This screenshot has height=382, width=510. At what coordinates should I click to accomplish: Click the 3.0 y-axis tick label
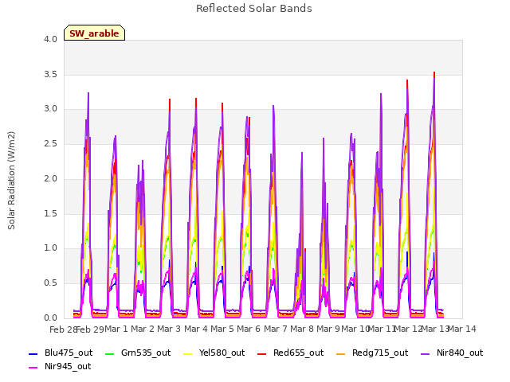coord(50,109)
